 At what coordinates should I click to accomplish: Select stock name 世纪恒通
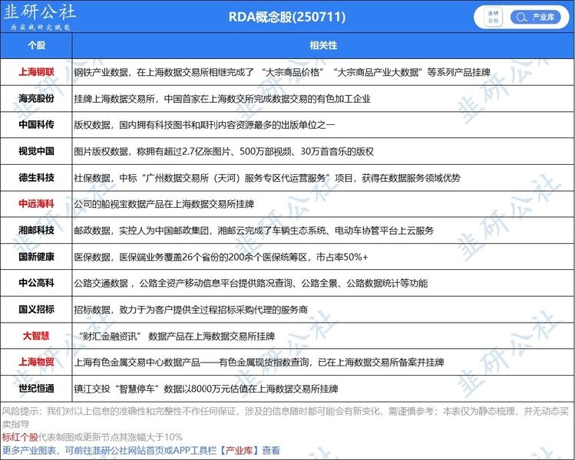coord(36,388)
